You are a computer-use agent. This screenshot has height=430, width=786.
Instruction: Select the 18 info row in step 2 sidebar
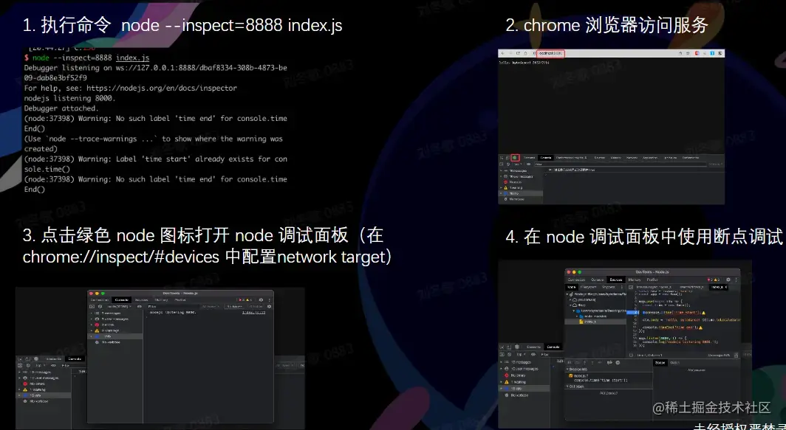(x=522, y=193)
